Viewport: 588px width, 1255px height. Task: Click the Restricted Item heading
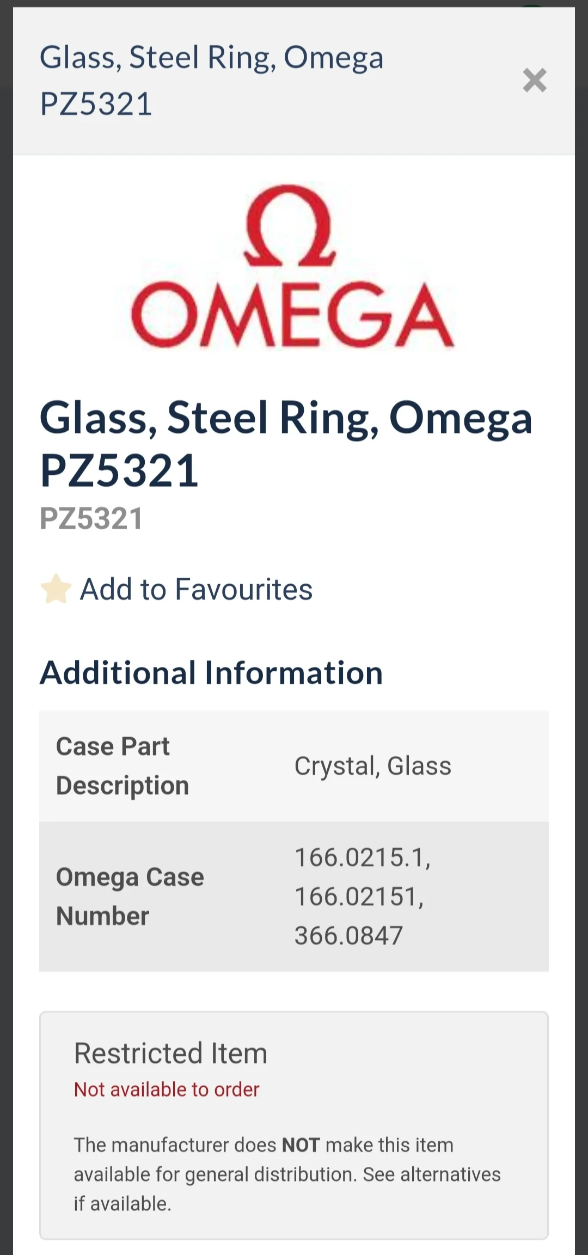pos(170,1053)
